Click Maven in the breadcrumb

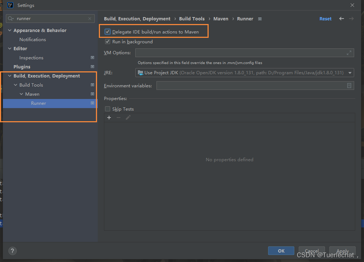coord(221,19)
